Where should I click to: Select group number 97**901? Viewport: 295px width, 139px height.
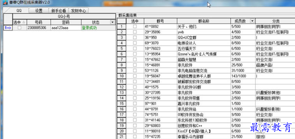tap(160, 104)
